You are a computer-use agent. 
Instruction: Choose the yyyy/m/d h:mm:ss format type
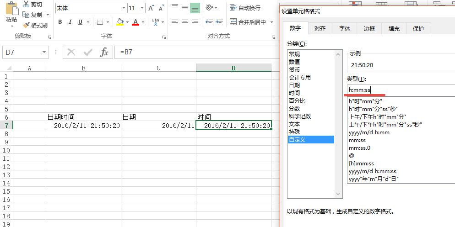coord(372,171)
